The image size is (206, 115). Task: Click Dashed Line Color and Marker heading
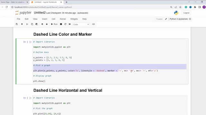pos(62,34)
